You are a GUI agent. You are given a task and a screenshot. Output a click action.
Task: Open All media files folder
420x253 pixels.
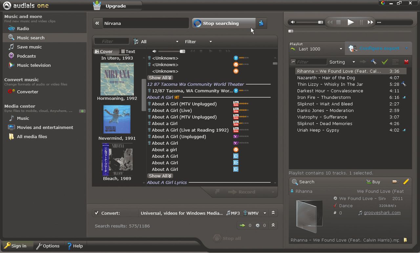pos(32,136)
